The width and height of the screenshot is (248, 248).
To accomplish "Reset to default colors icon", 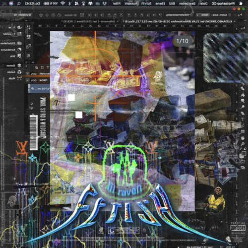I will (245, 149).
